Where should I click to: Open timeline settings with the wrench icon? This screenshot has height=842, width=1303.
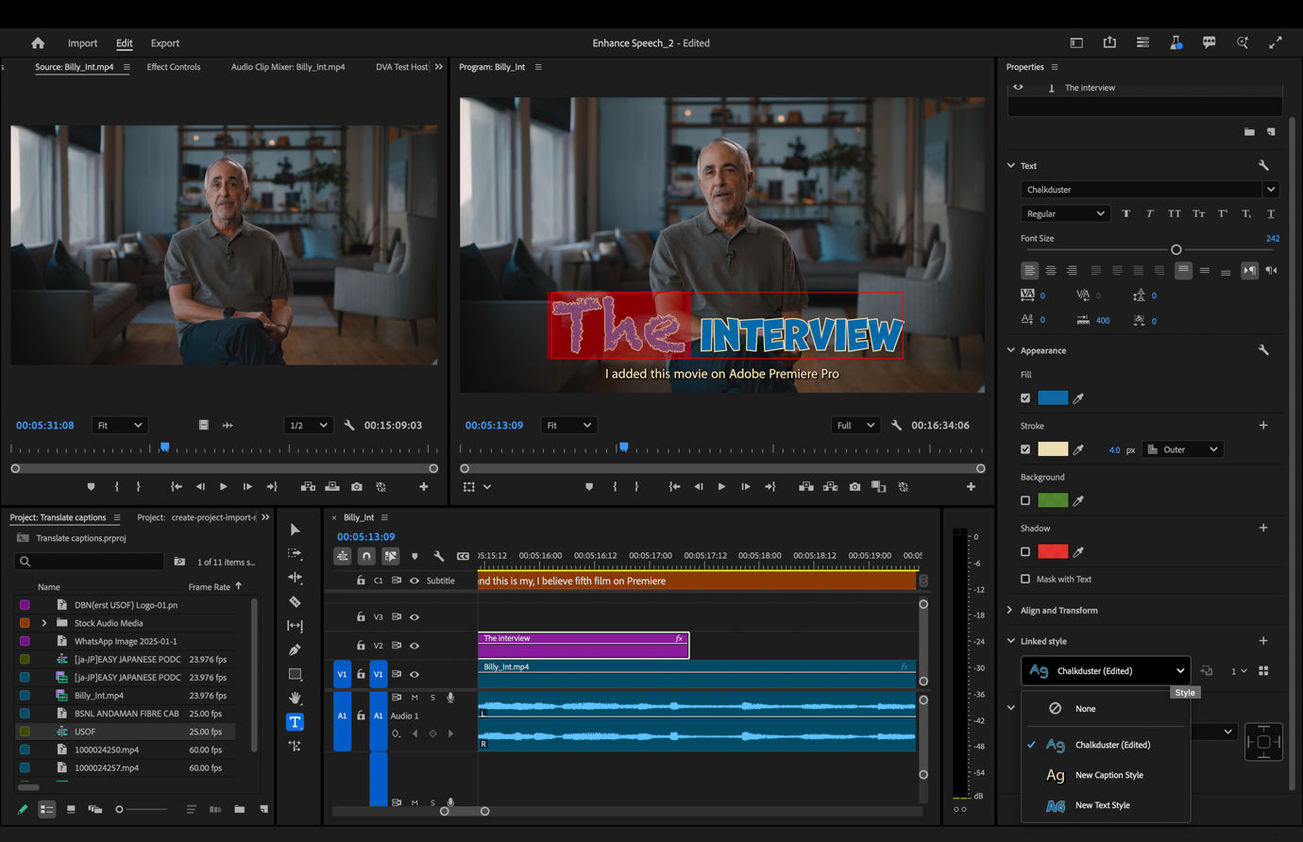pos(439,556)
